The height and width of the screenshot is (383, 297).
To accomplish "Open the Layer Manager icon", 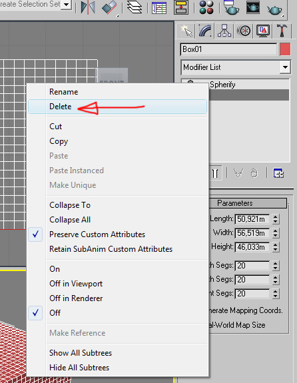I will point(135,7).
